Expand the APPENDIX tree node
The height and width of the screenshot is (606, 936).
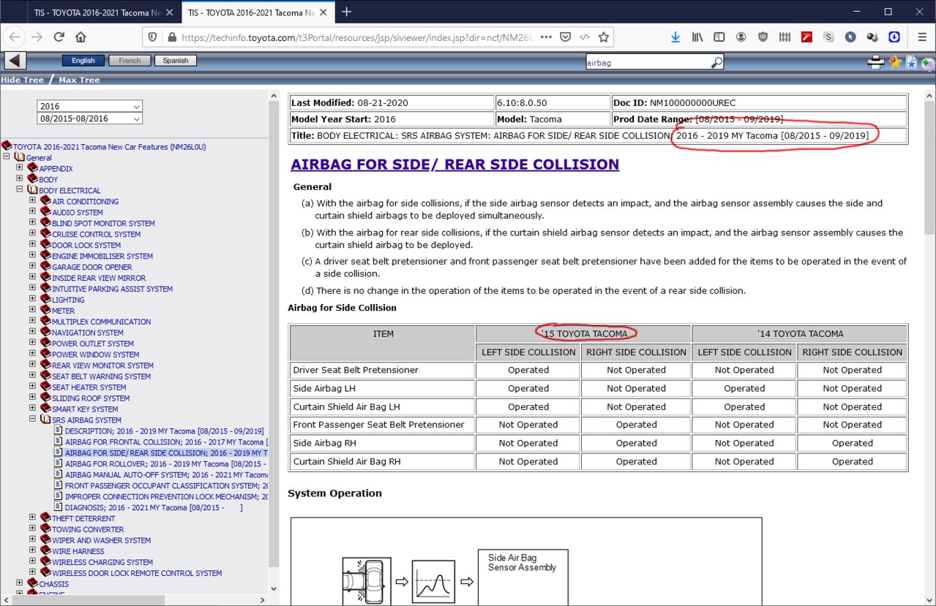point(20,168)
